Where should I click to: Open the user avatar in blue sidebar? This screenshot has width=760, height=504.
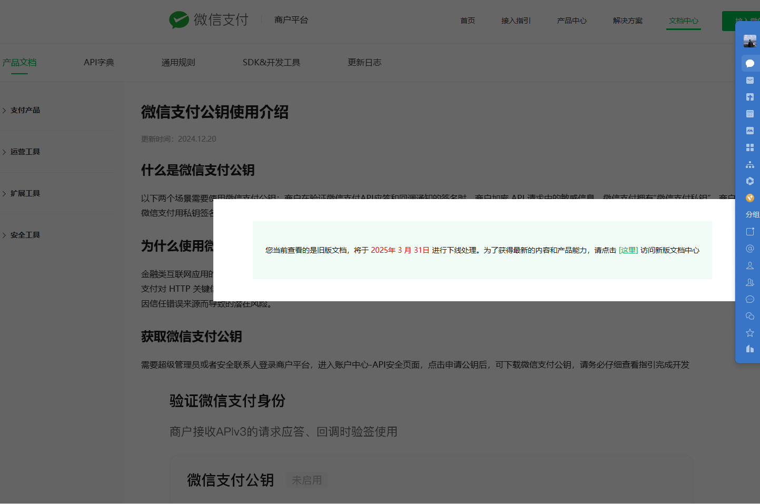pos(750,41)
